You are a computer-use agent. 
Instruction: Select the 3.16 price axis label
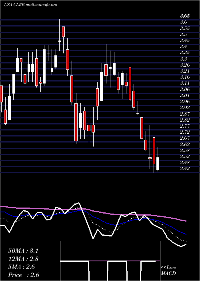[x=185, y=77]
